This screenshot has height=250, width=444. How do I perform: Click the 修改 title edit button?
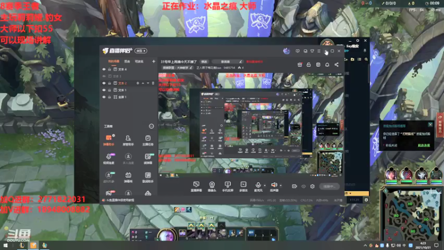[x=204, y=62]
